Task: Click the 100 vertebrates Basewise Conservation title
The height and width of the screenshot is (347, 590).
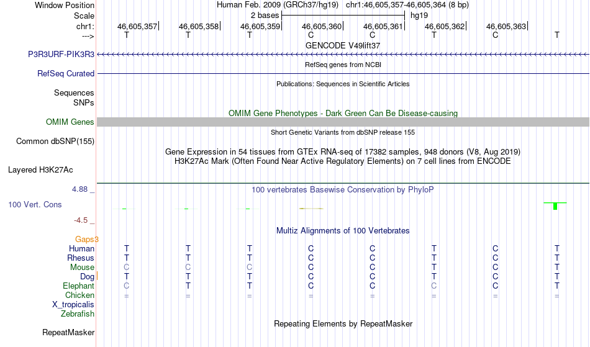Action: tap(343, 189)
